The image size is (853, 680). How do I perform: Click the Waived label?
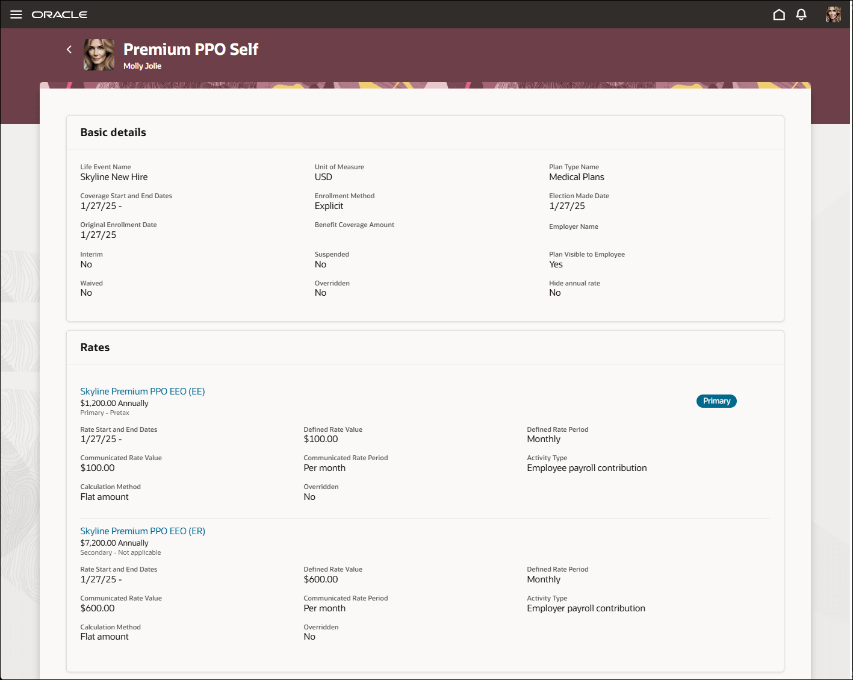click(x=92, y=283)
